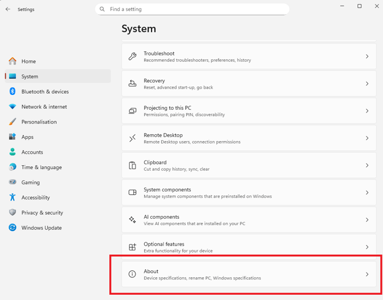Expand Recovery via its chevron

click(x=367, y=83)
